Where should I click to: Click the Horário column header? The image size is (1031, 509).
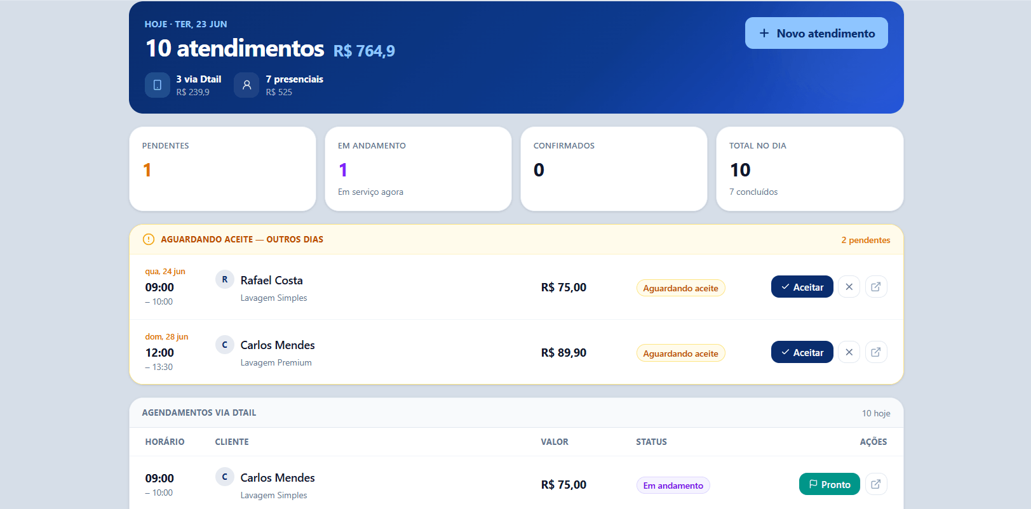(x=165, y=442)
